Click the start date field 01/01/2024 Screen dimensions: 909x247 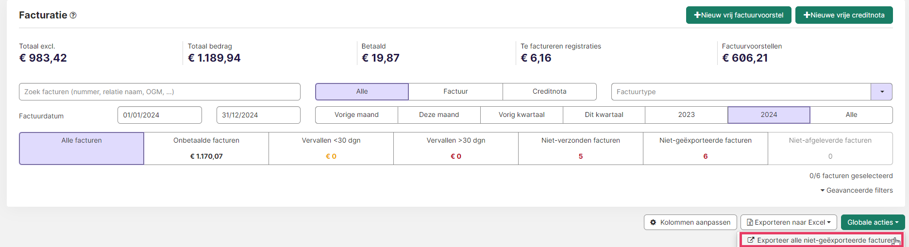click(x=160, y=115)
